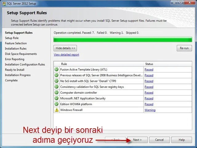Open Passed link for Computer domain controller
This screenshot has height=148, width=197.
pyautogui.click(x=149, y=92)
